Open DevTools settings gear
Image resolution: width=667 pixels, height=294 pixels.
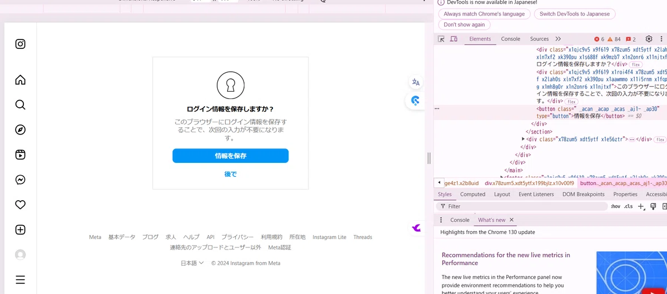[649, 39]
